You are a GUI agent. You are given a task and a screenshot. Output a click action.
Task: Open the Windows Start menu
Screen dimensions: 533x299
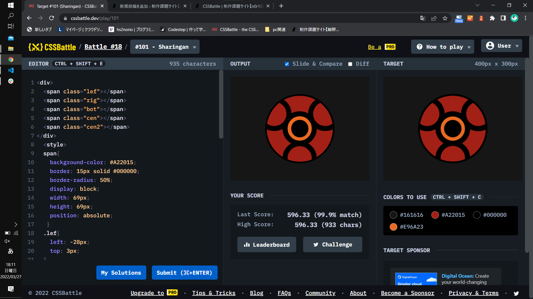[x=11, y=5]
